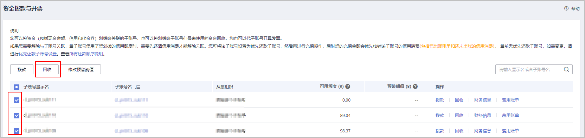Screen dimensions: 585x138
Task: Show the 预警阈值 question mark tooltip
Action: click(x=415, y=87)
